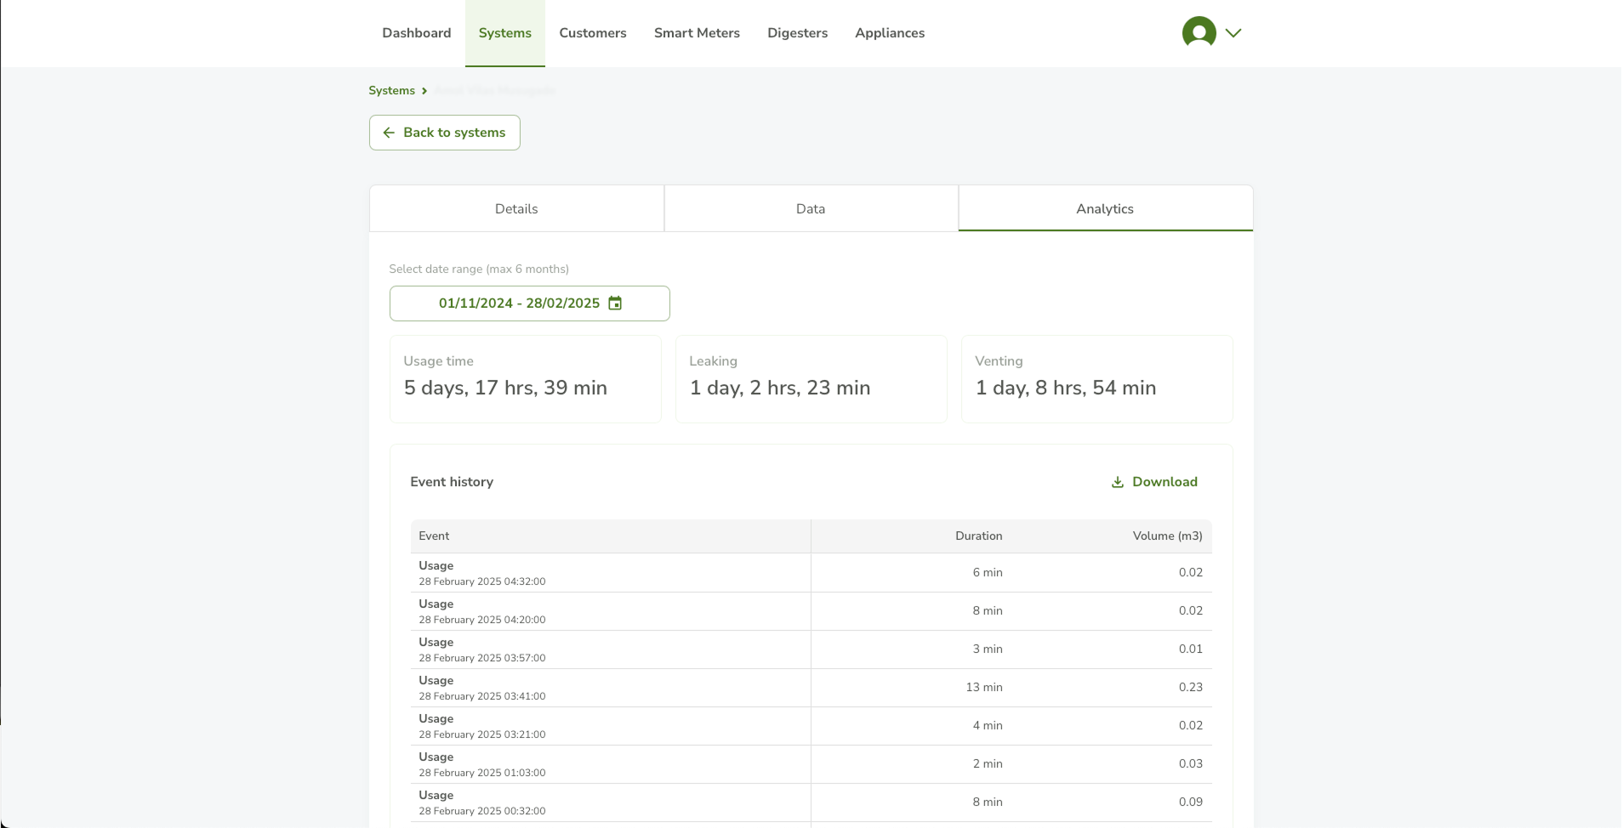Click the Systems breadcrumb link
This screenshot has width=1623, height=828.
392,91
